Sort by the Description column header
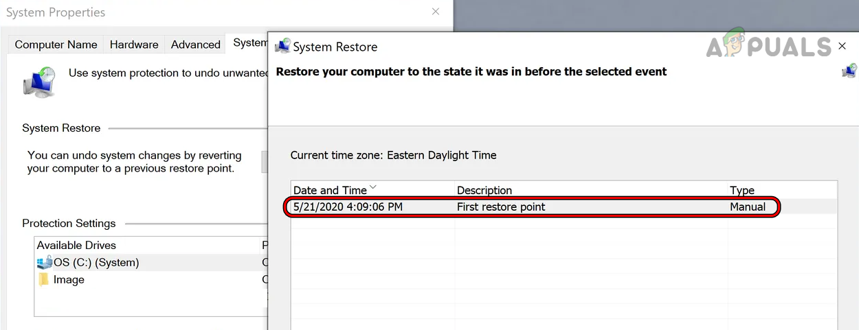 (484, 190)
